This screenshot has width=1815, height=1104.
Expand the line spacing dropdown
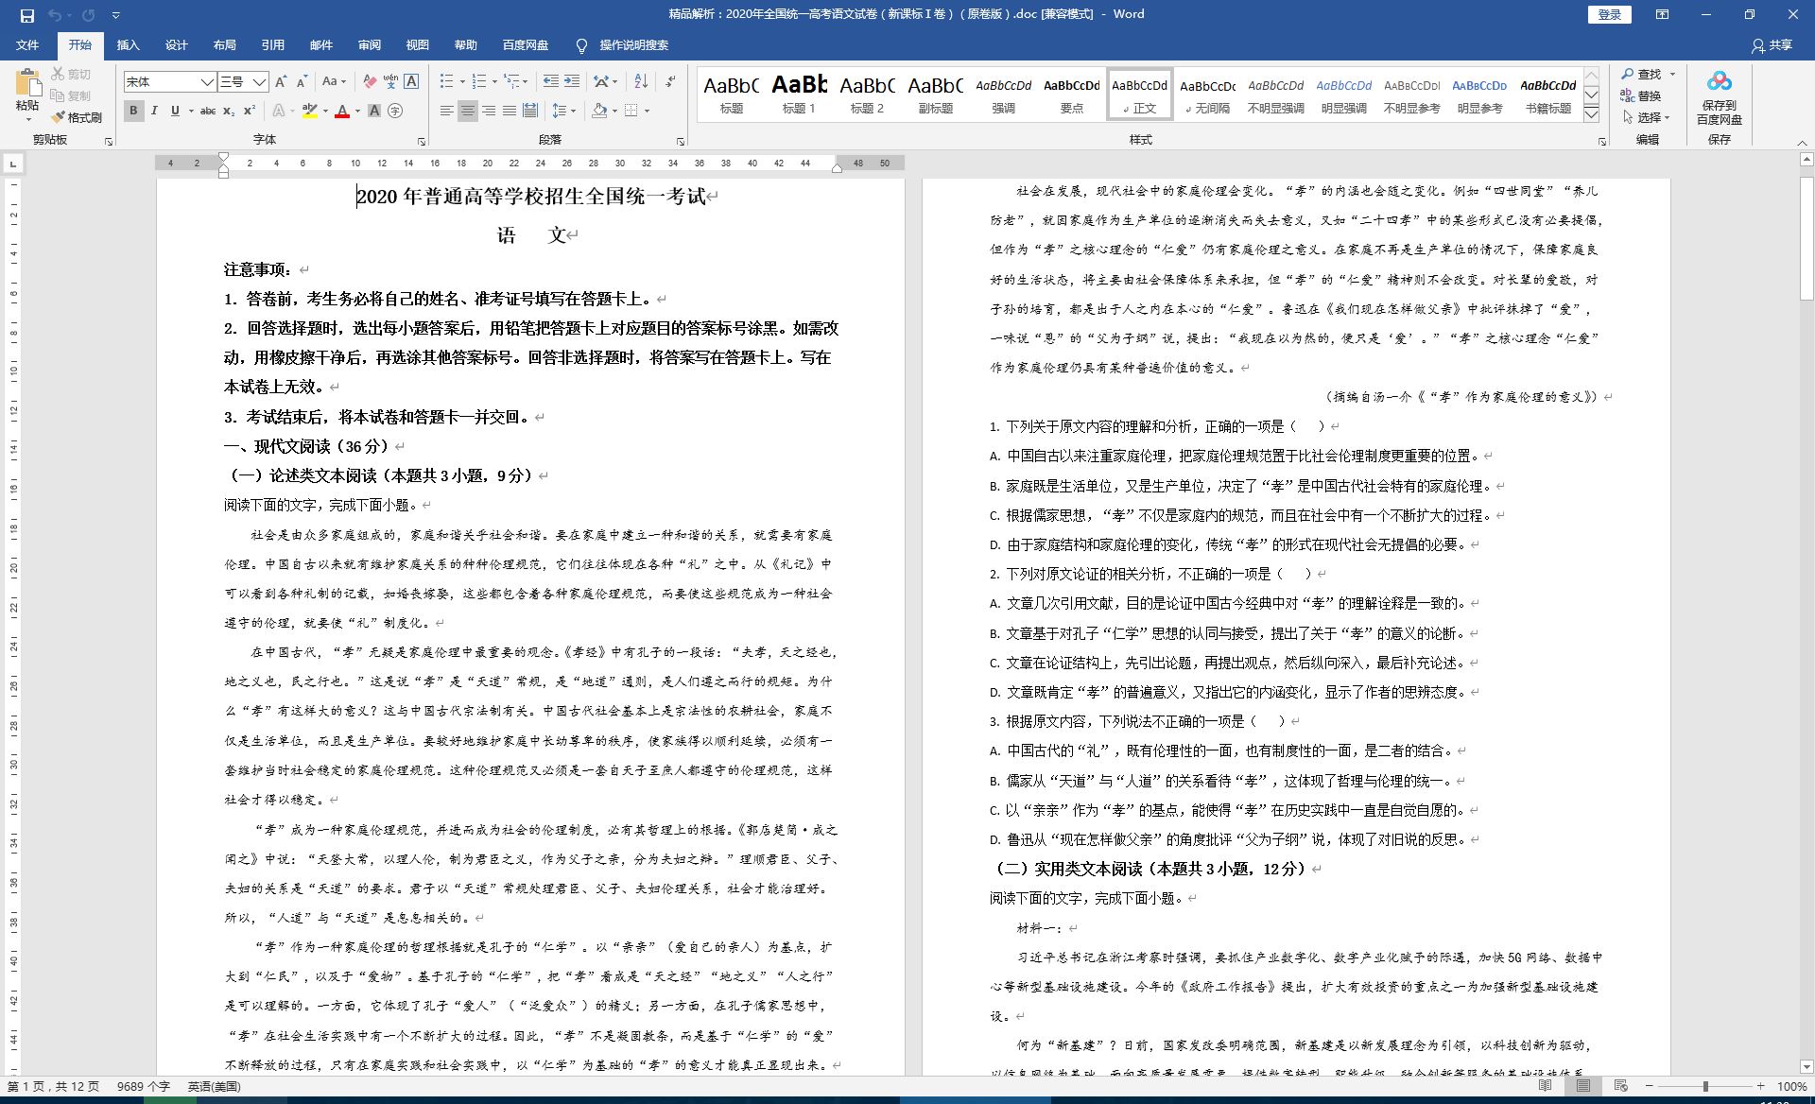pyautogui.click(x=573, y=112)
